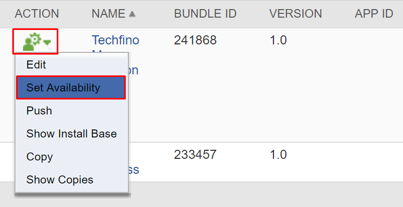Open Show Install Base option
Screen dimensions: 403x207
pyautogui.click(x=72, y=134)
